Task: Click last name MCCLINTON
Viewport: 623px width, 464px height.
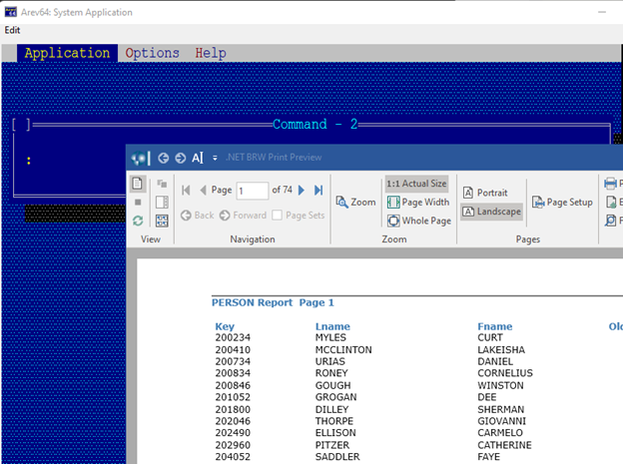Action: coord(343,349)
